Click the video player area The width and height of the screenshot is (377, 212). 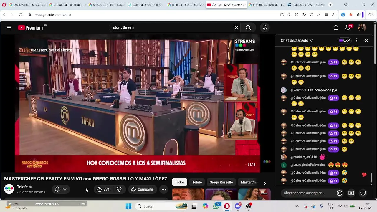(137, 103)
